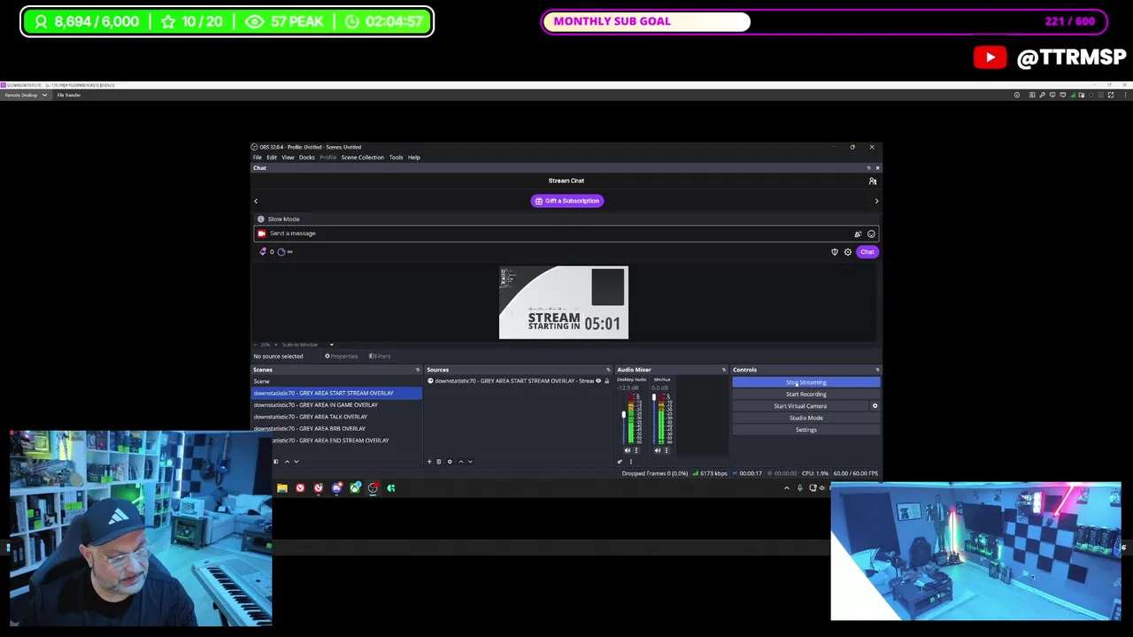Viewport: 1133px width, 637px height.
Task: Enable Studio Mode
Action: click(806, 418)
